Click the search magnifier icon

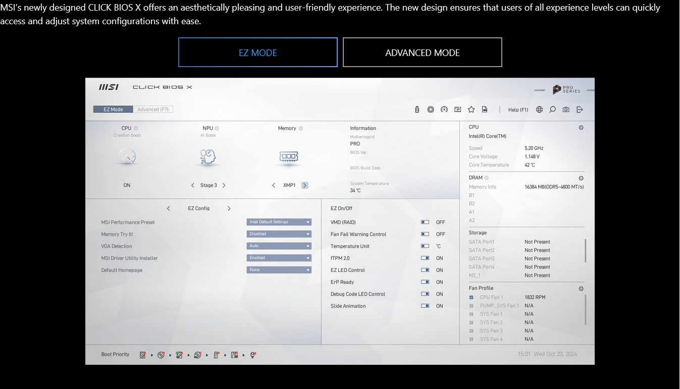click(552, 109)
